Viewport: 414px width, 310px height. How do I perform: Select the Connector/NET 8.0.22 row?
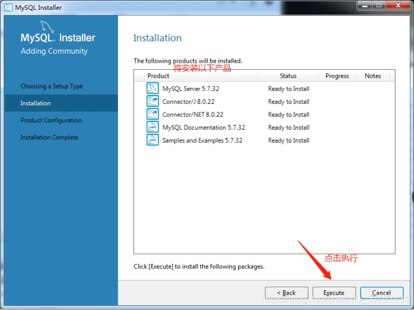pyautogui.click(x=264, y=115)
